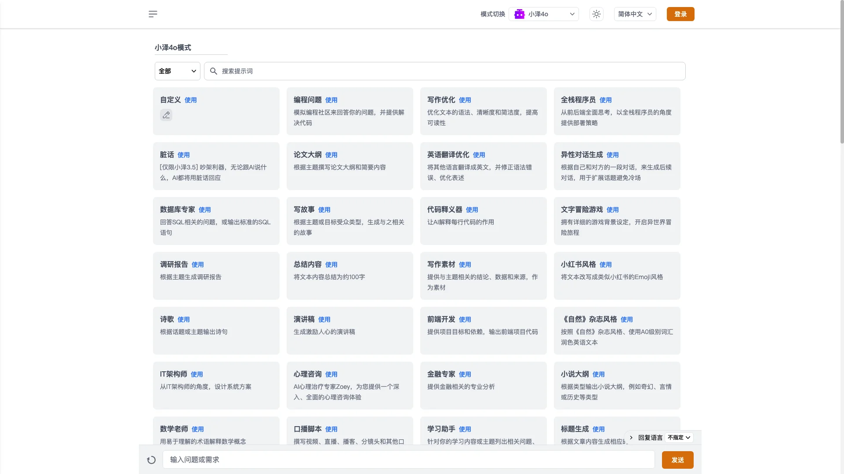This screenshot has height=474, width=844.
Task: Click the edit pencil icon in 自定义 card
Action: pyautogui.click(x=166, y=115)
